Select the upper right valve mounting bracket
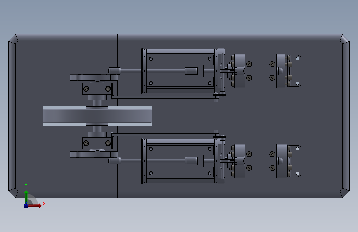This screenshot has width=358, height=232. point(295,71)
